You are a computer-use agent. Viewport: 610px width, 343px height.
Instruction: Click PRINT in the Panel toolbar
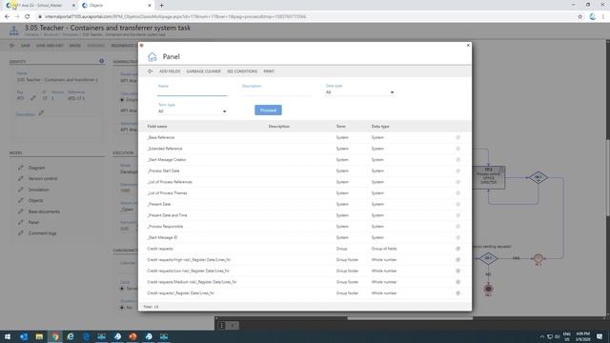(269, 71)
